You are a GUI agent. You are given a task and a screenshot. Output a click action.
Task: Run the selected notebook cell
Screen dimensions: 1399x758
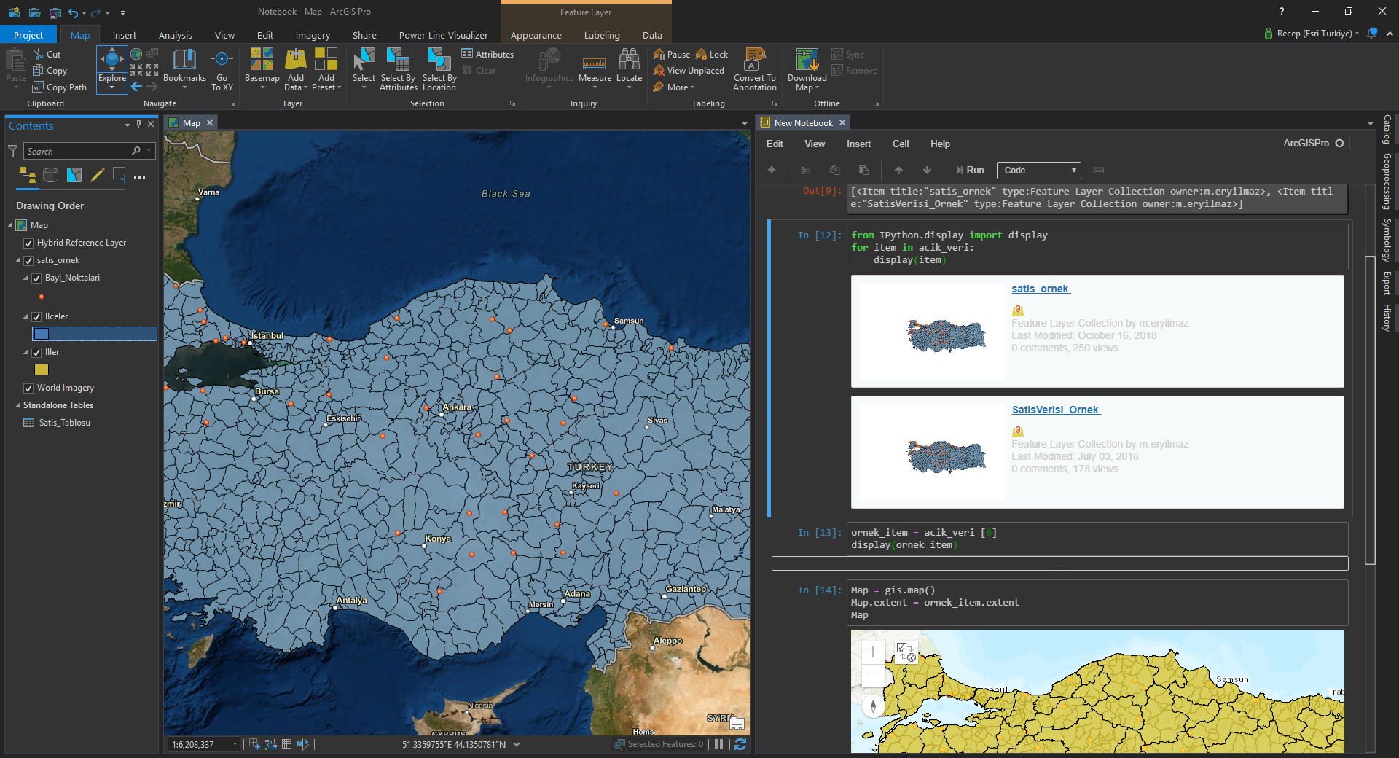pos(970,170)
